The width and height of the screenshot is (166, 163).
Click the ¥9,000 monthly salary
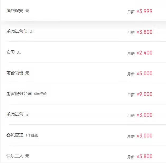point(144,94)
